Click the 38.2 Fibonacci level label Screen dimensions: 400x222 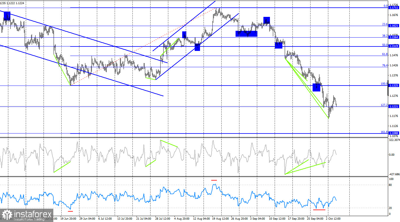tap(385, 36)
